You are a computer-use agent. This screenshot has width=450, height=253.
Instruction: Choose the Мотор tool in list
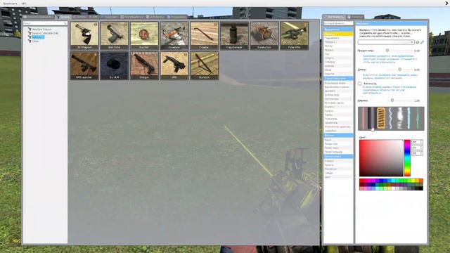click(338, 46)
